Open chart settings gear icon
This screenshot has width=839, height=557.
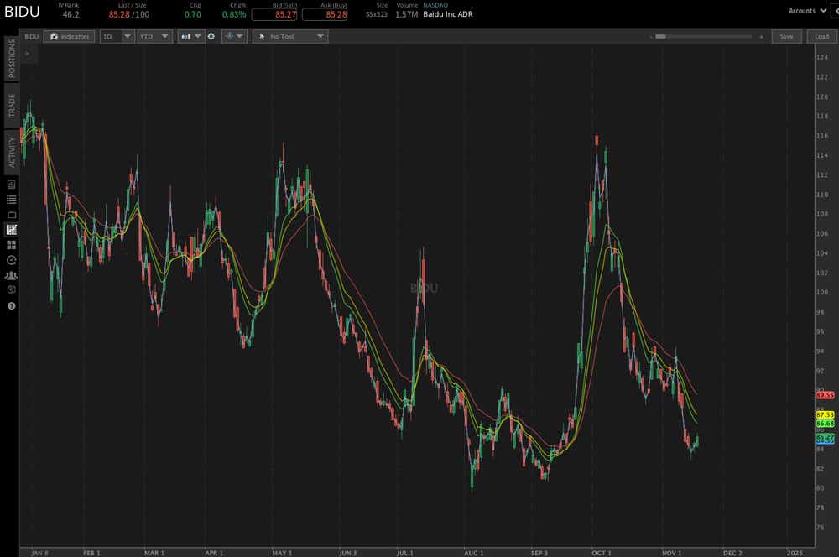point(211,37)
